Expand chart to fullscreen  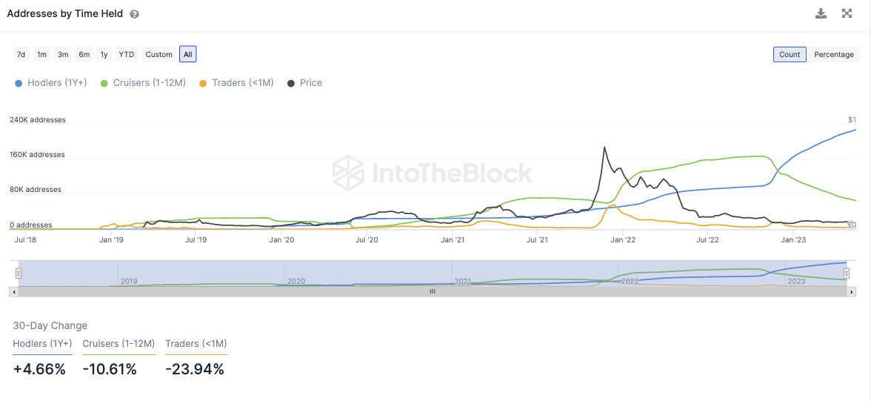pos(847,13)
